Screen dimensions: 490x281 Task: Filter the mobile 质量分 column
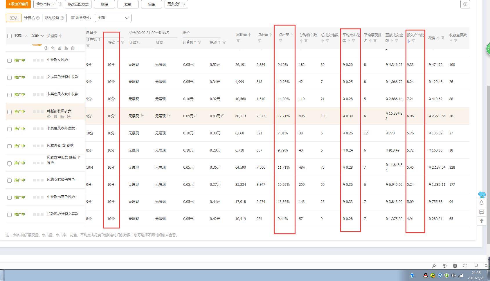(x=123, y=42)
